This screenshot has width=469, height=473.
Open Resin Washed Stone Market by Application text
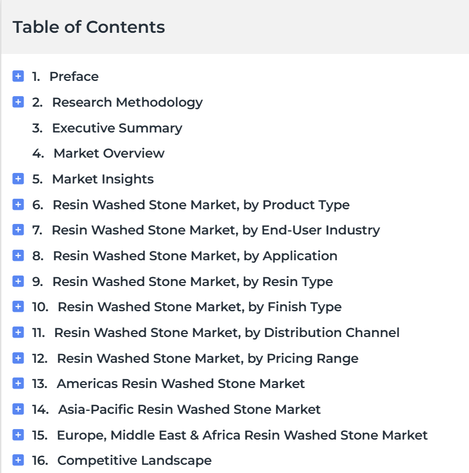195,256
